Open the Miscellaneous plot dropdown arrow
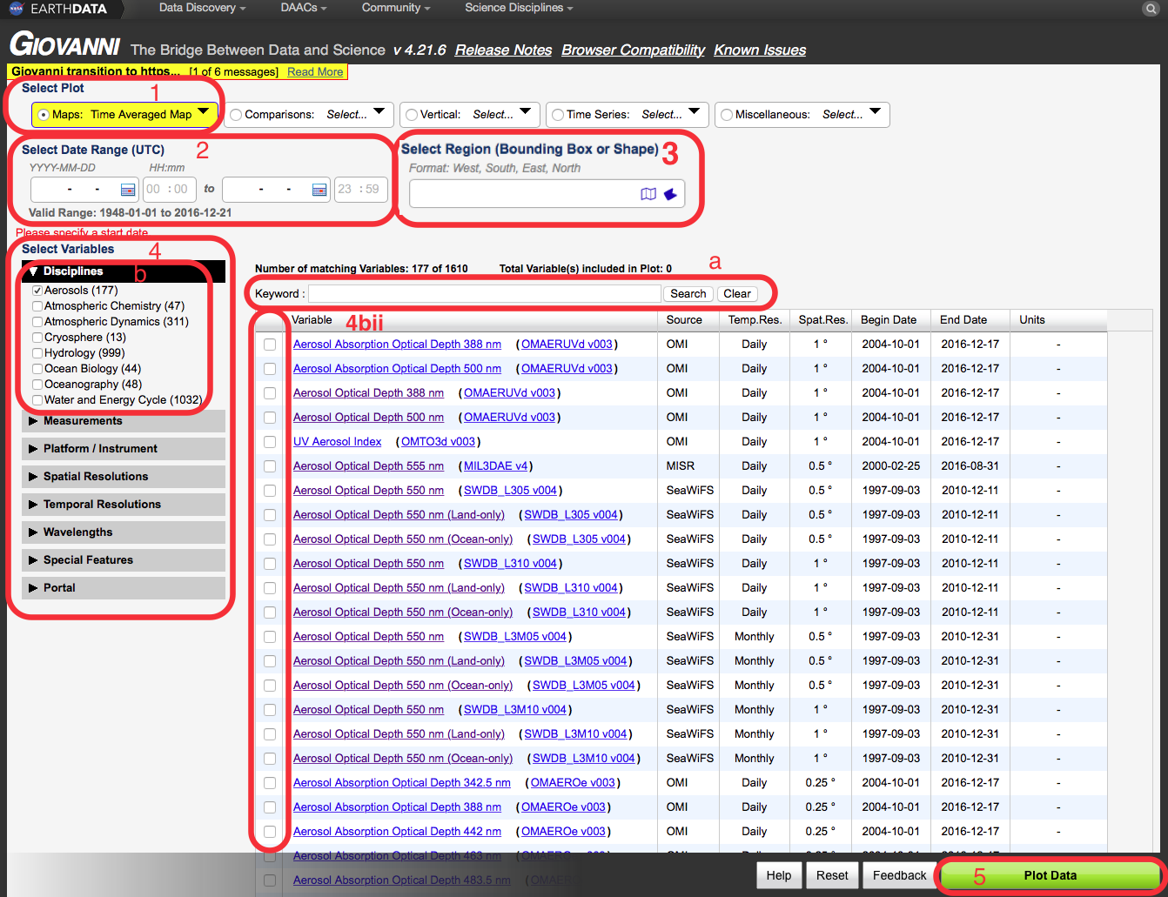Viewport: 1168px width, 897px height. coord(875,112)
